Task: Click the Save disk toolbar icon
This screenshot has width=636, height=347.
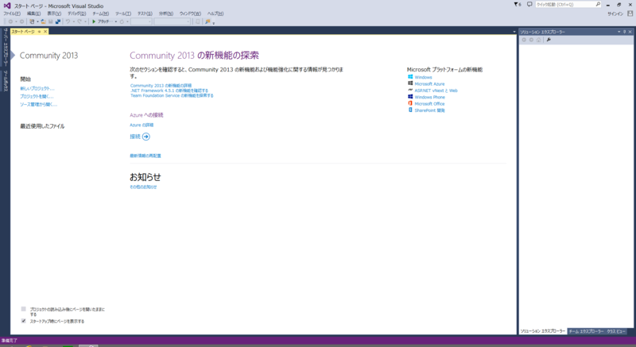Action: tap(51, 21)
